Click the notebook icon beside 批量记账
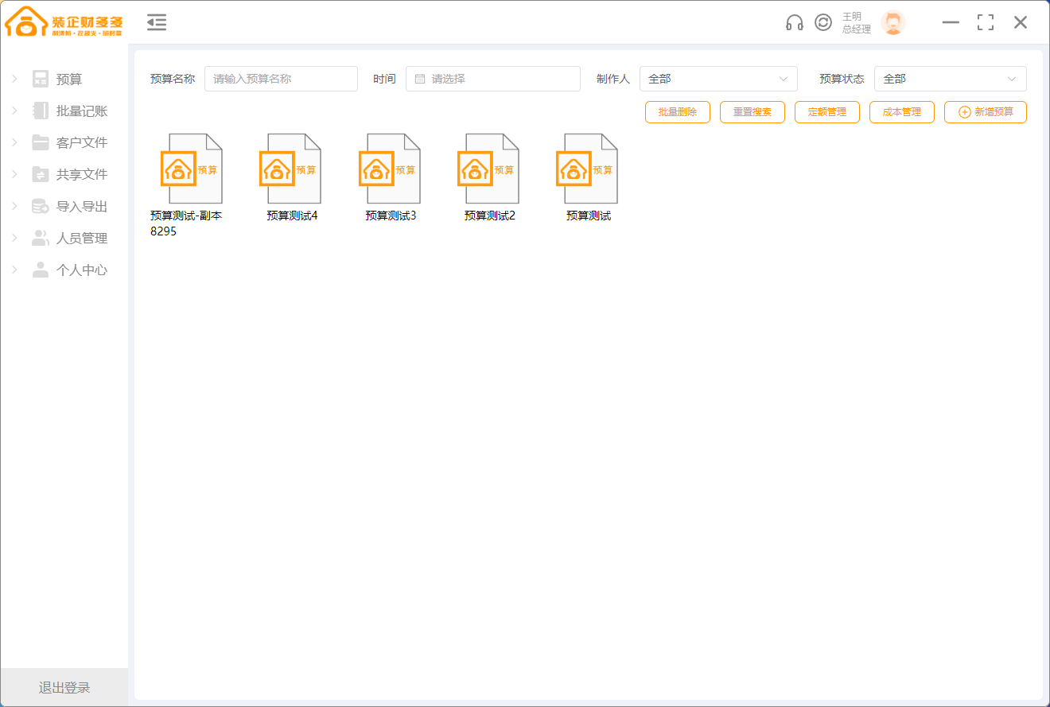 pos(41,111)
